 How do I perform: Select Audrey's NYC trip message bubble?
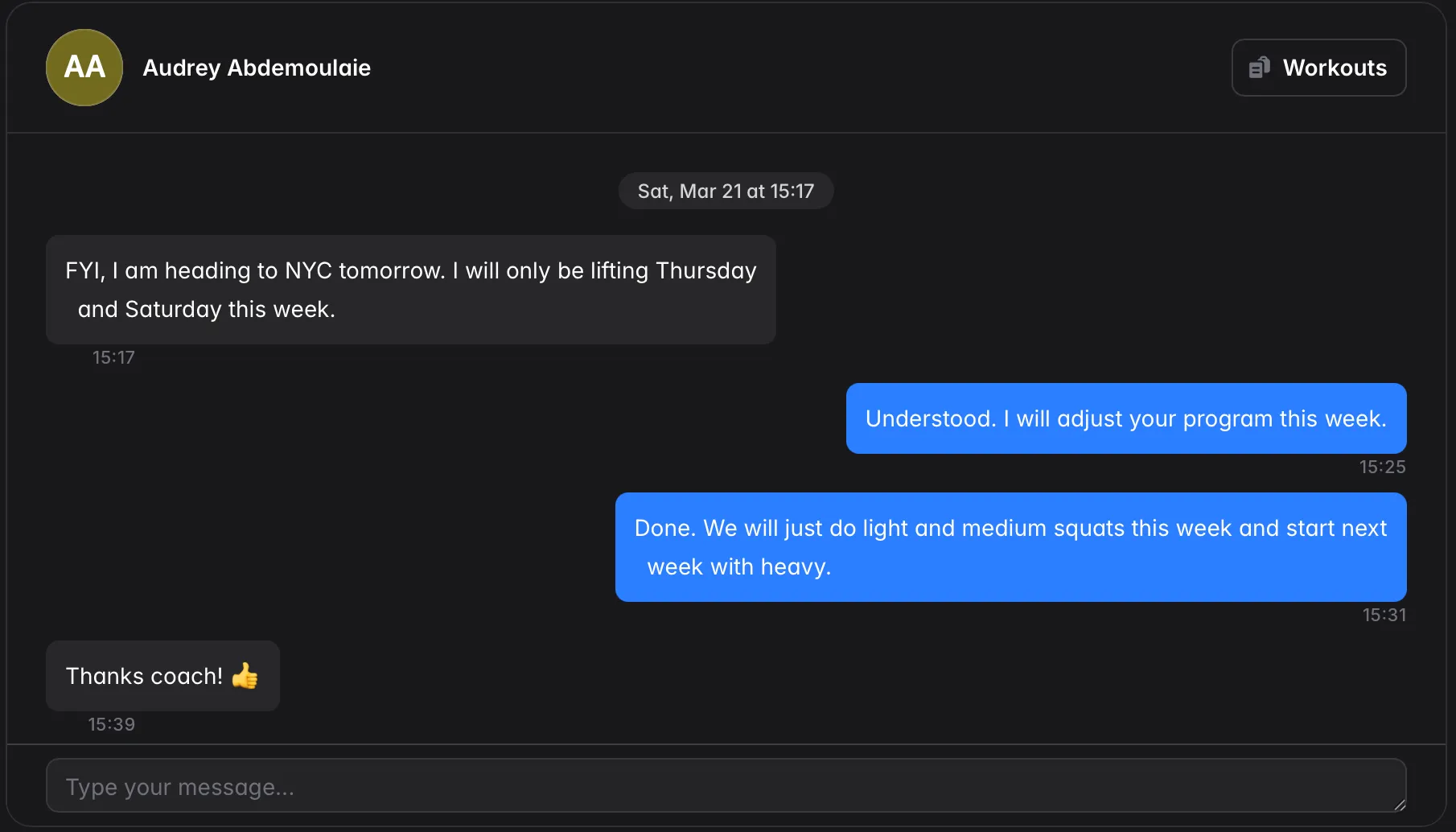[411, 290]
